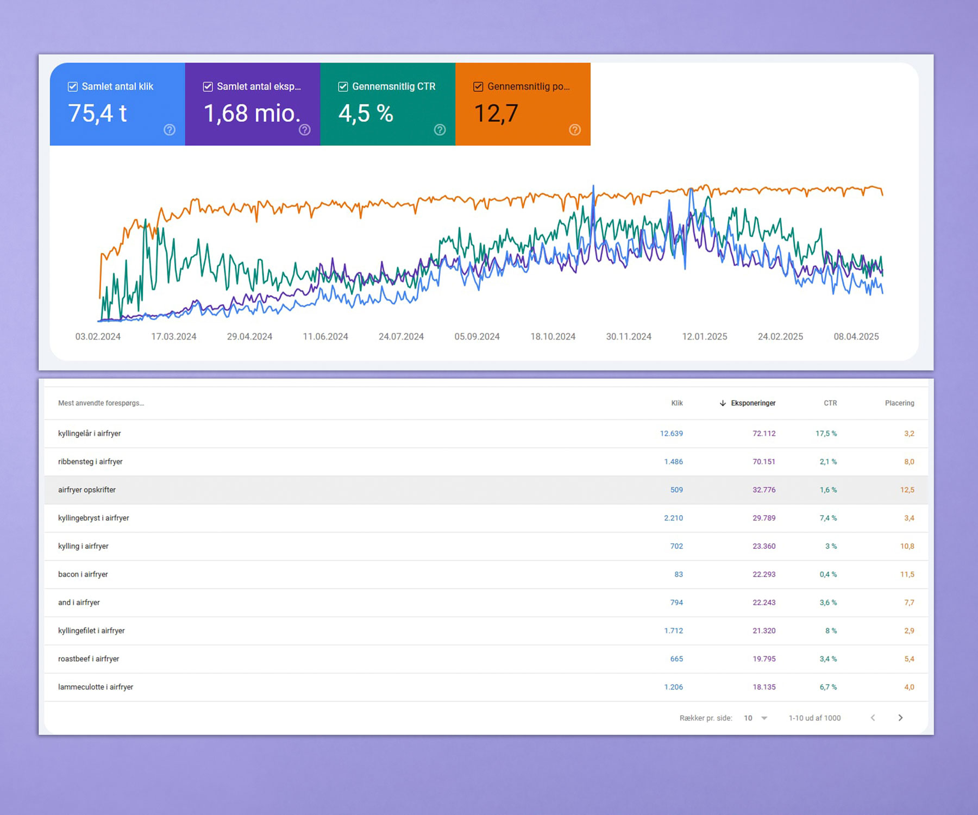Click the sort arrow beside Eksponeringer

723,403
